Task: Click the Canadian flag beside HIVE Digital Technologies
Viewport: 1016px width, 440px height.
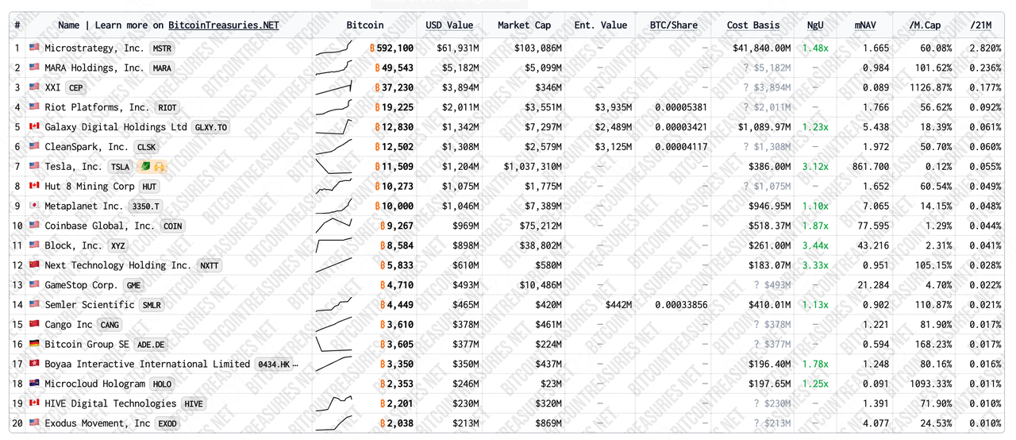Action: (34, 403)
